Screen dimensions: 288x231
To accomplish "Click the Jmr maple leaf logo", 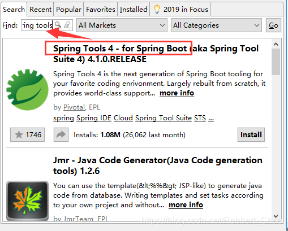I will [x=27, y=201].
